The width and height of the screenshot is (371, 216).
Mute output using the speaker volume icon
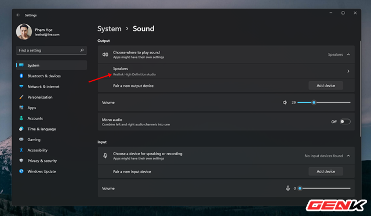pyautogui.click(x=285, y=102)
